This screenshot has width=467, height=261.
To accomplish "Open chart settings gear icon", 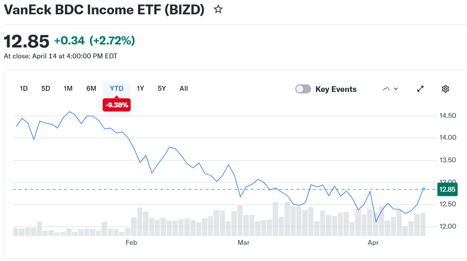I will [x=445, y=89].
